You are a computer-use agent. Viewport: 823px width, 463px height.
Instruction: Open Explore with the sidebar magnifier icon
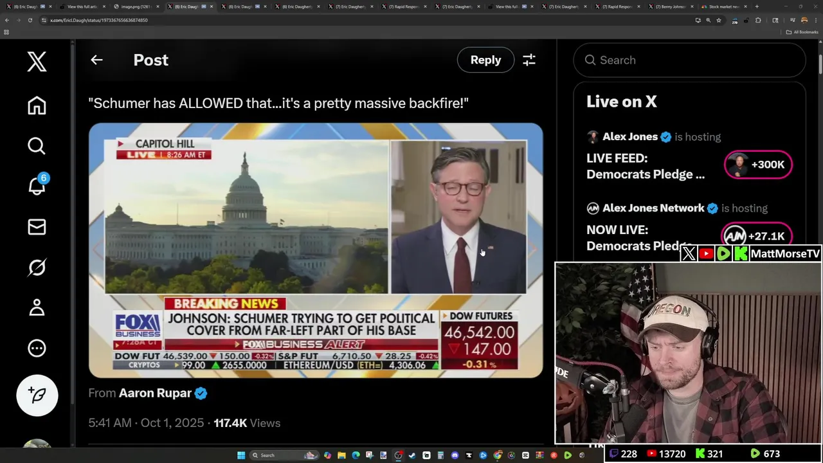[37, 146]
